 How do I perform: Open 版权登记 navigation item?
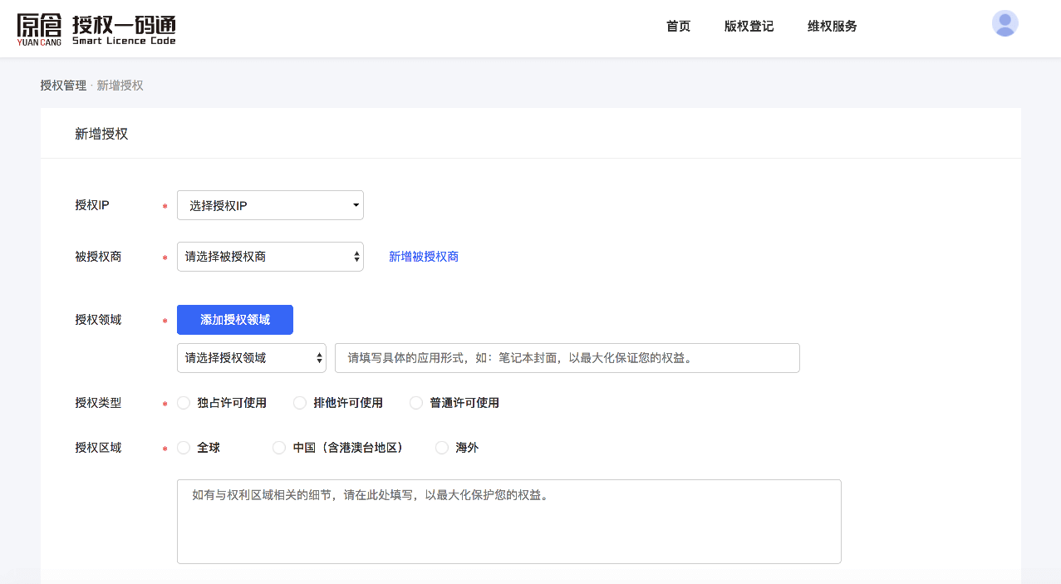pyautogui.click(x=749, y=27)
